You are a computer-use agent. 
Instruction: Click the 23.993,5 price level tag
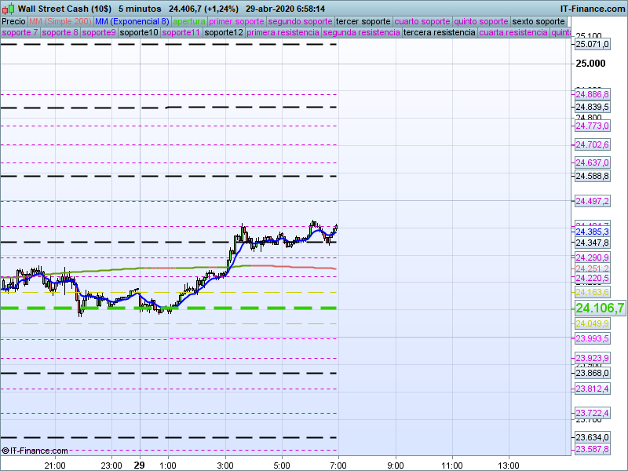point(593,339)
